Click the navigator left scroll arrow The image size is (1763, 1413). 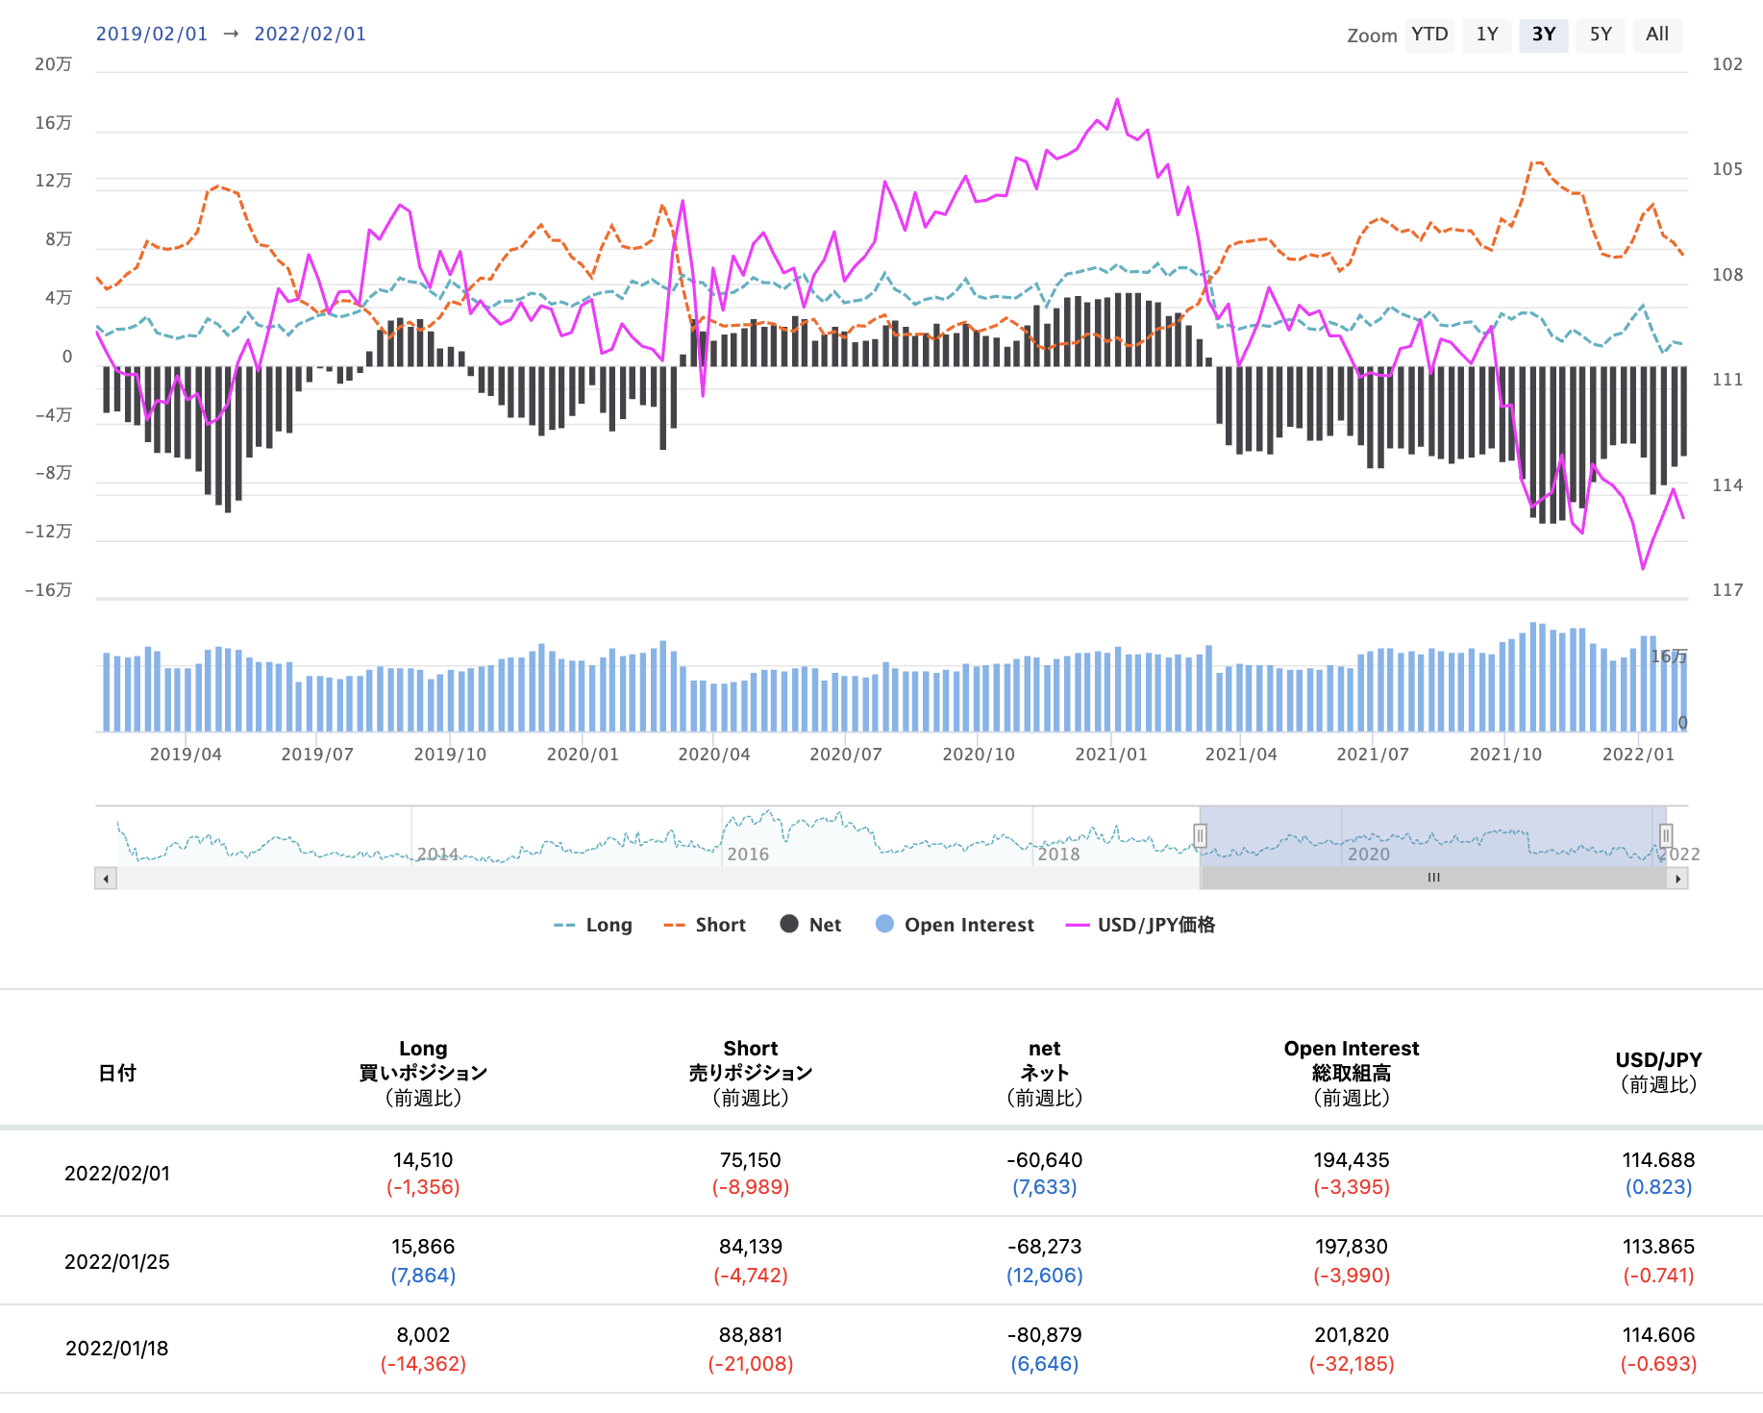tap(106, 879)
